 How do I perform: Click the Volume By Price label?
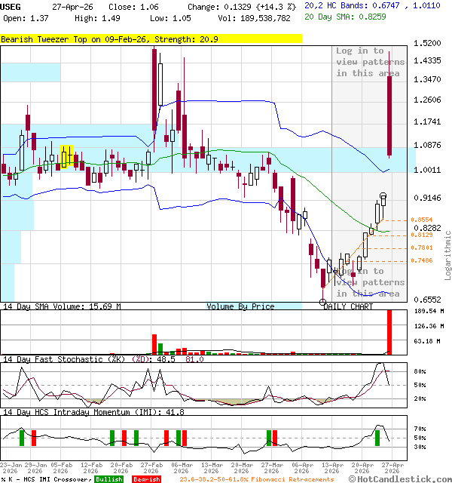(x=240, y=306)
